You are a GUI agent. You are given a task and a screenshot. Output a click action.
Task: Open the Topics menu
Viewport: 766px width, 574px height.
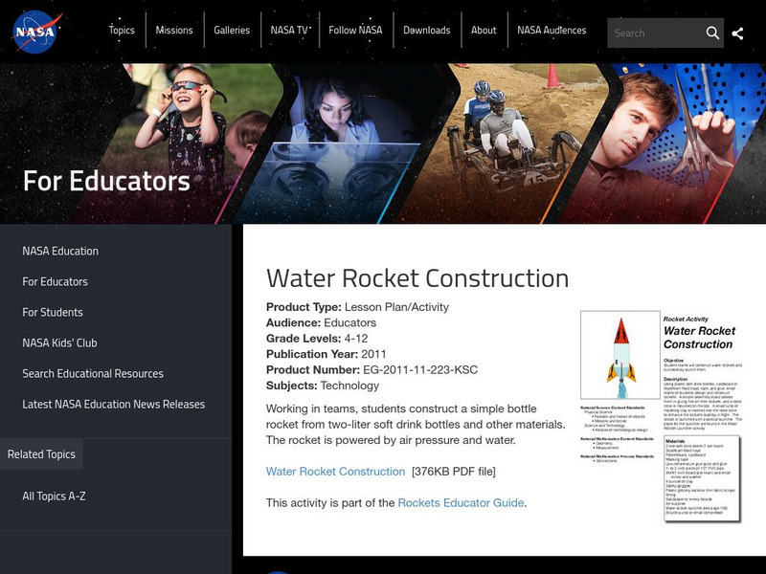click(x=122, y=31)
